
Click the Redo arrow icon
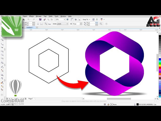(34, 19)
